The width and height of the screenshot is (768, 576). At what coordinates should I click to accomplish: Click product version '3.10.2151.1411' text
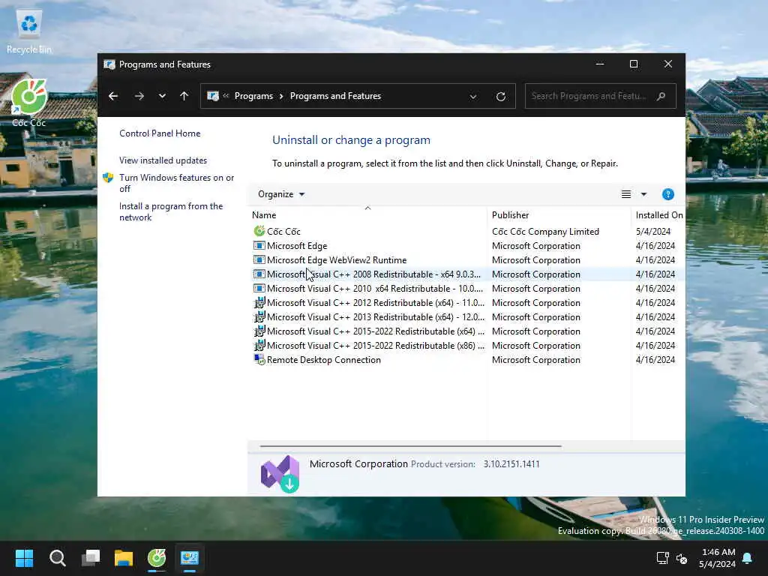click(x=511, y=463)
